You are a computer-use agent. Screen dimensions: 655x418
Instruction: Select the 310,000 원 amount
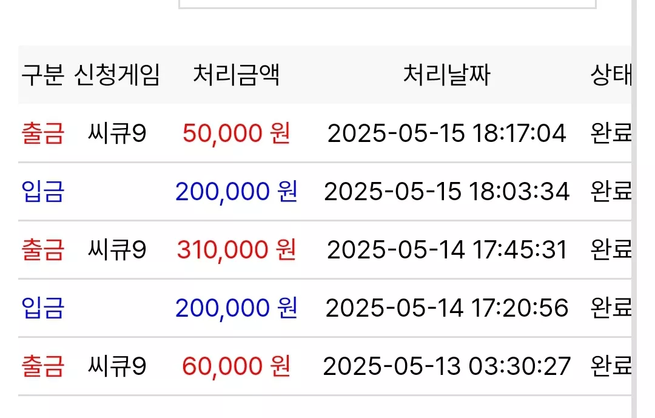pyautogui.click(x=237, y=249)
